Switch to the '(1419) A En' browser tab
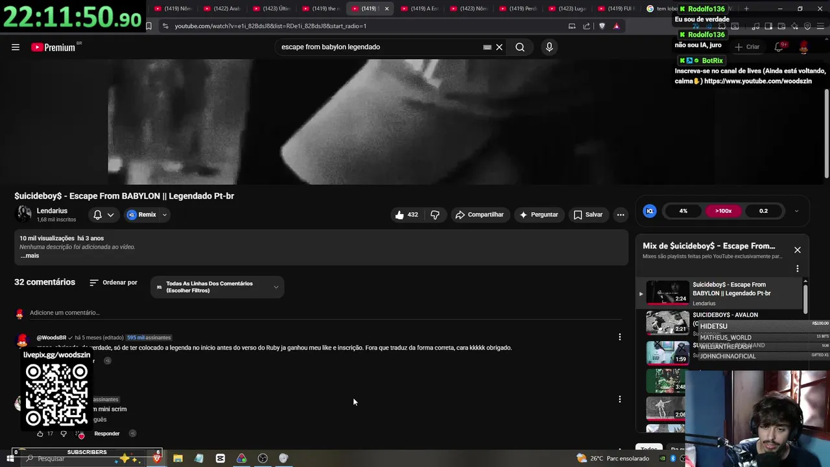Viewport: 830px width, 467px height. [x=419, y=8]
